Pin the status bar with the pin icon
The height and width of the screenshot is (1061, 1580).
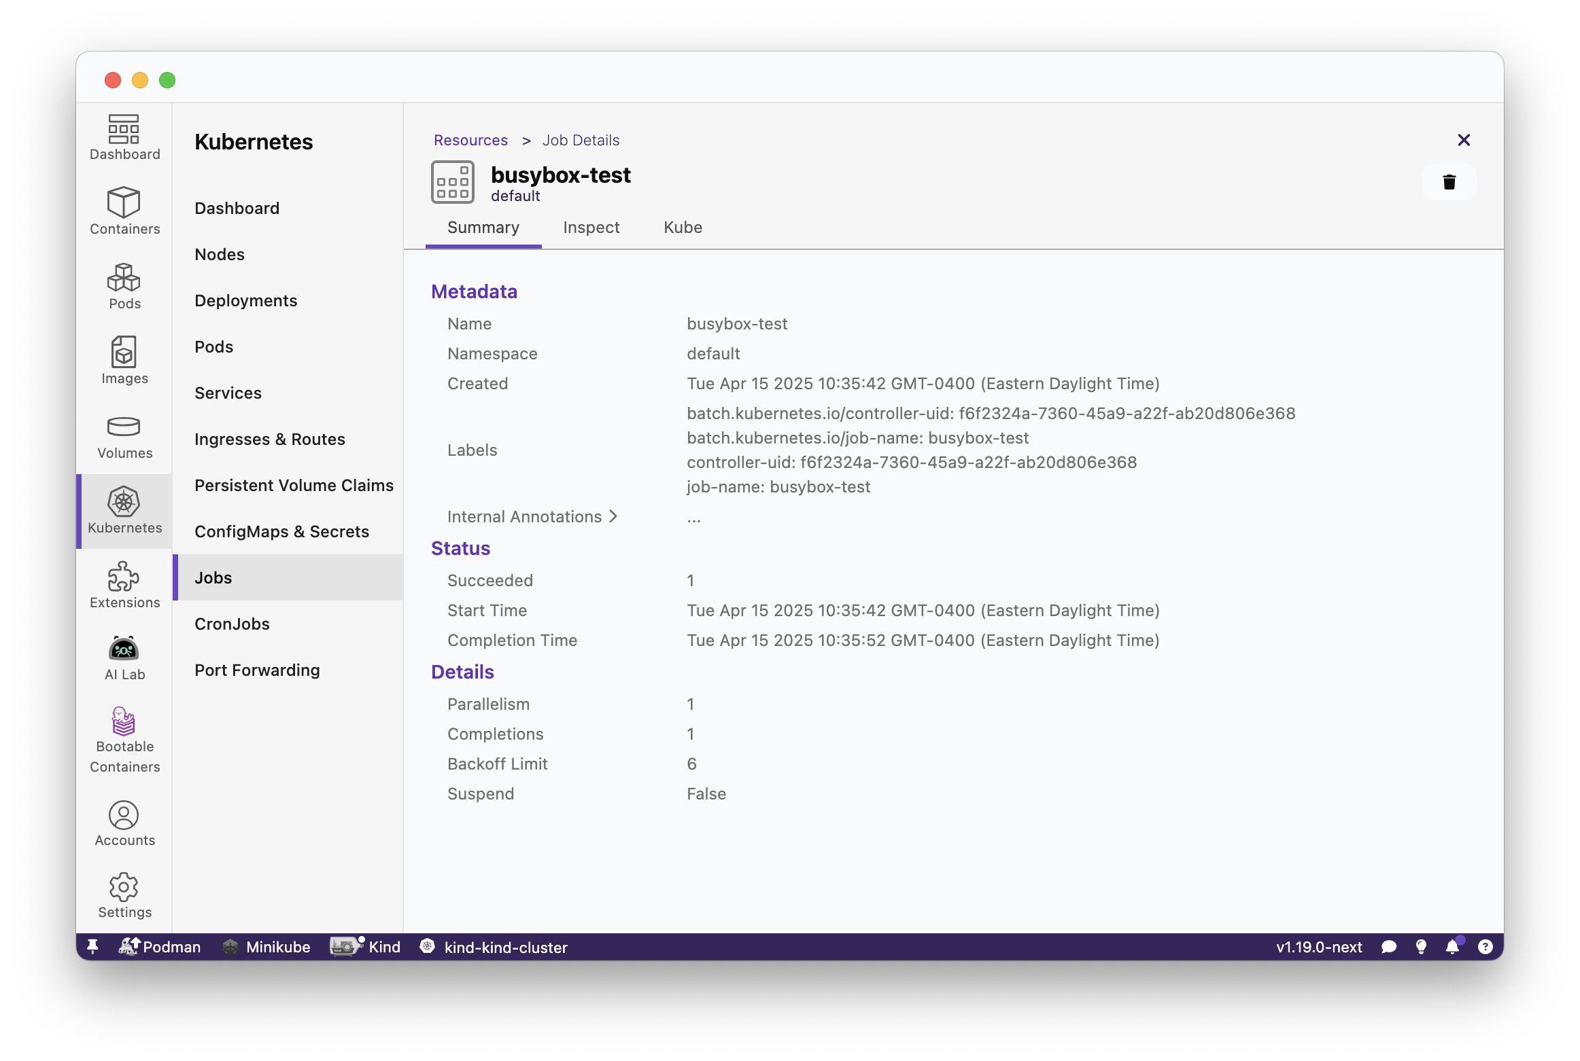[x=92, y=947]
